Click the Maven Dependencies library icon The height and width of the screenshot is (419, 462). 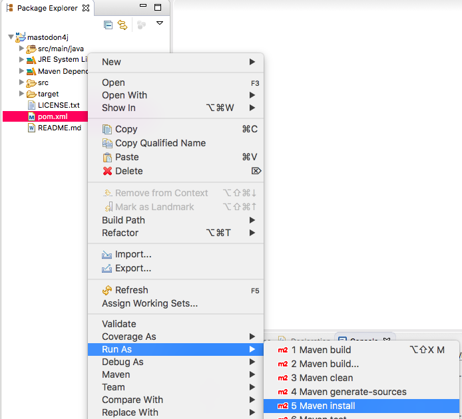31,72
